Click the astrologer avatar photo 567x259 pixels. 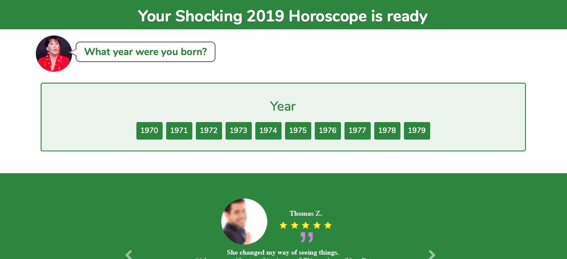[54, 53]
